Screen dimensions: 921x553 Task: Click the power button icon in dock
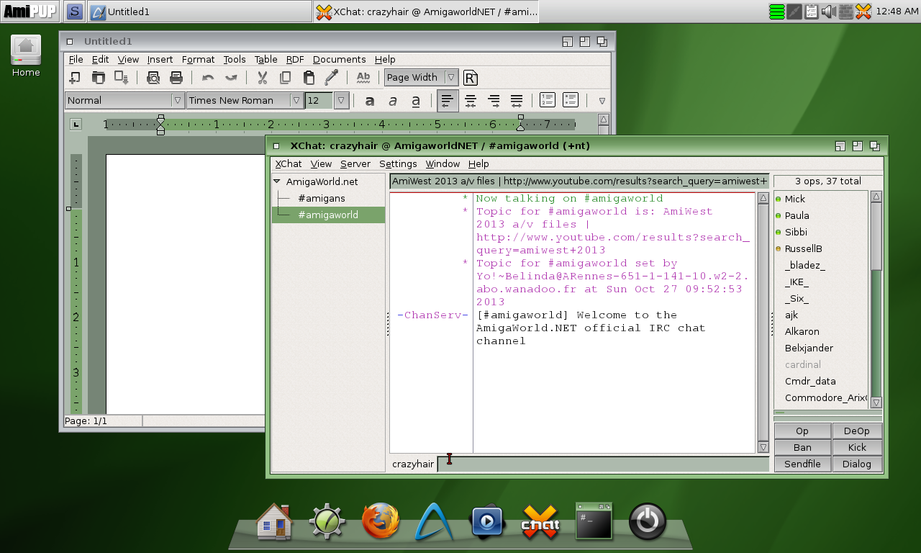point(648,521)
